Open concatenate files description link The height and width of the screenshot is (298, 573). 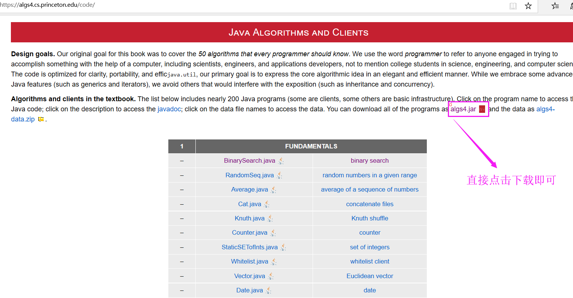370,204
